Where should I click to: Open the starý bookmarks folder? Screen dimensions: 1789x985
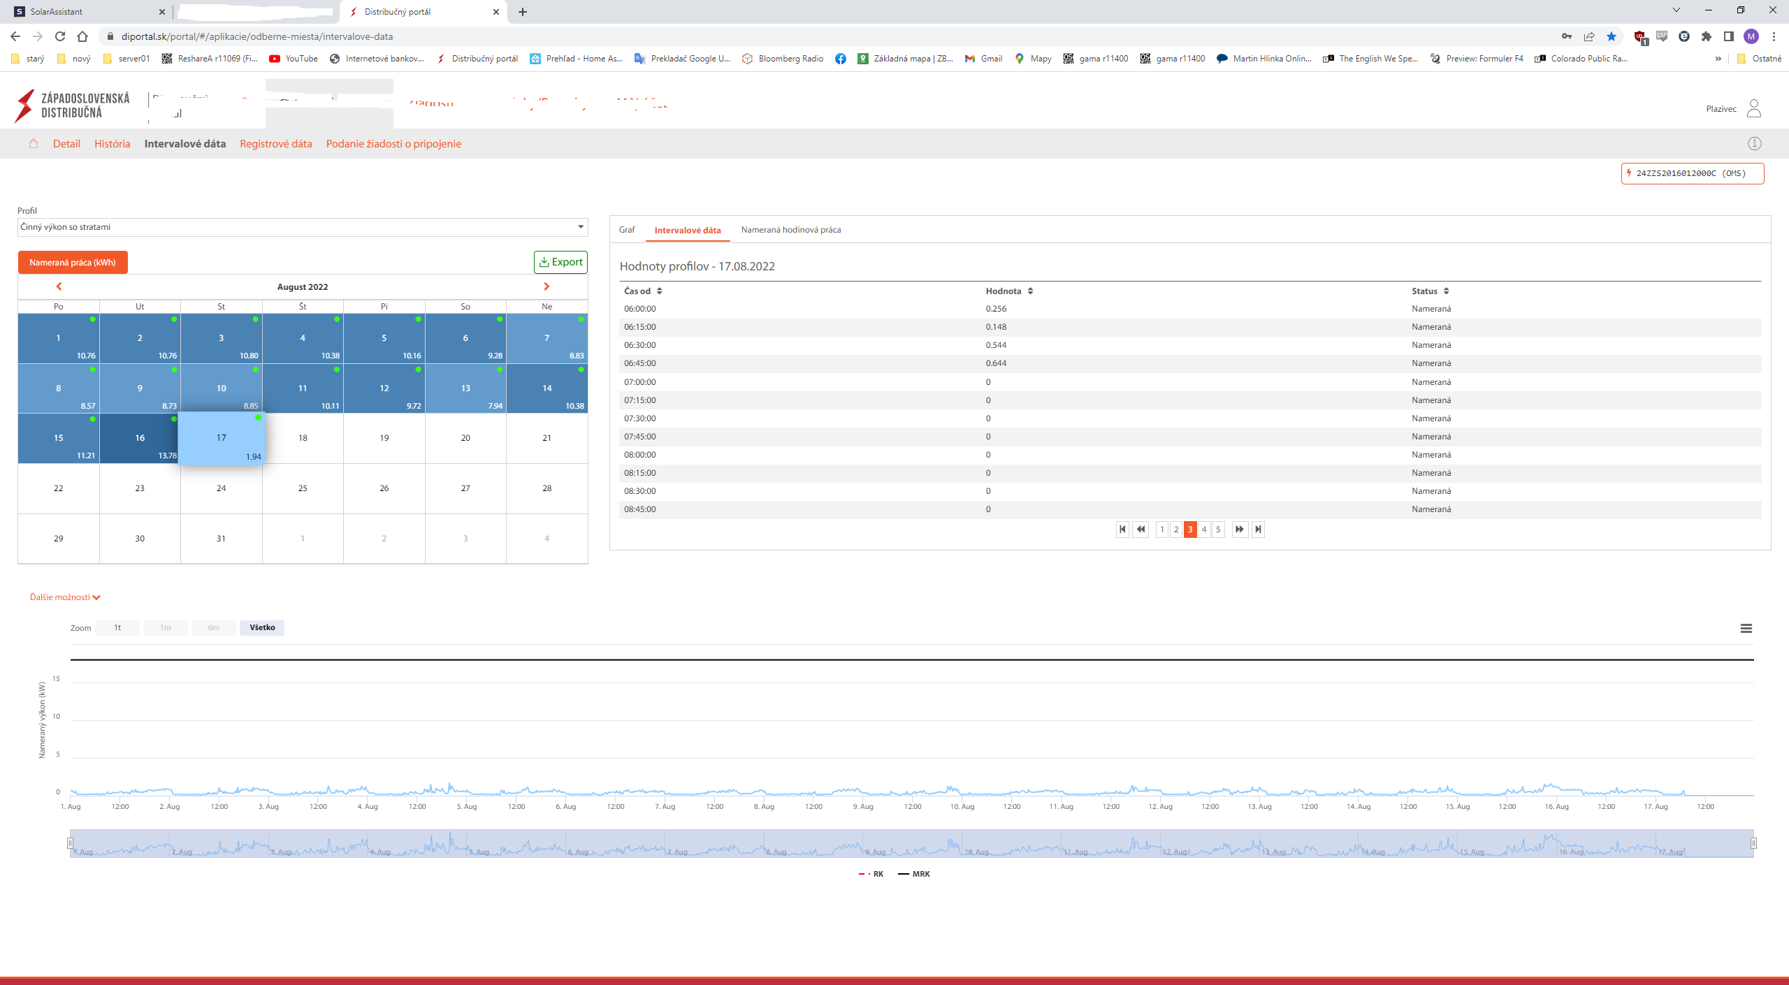[x=28, y=59]
